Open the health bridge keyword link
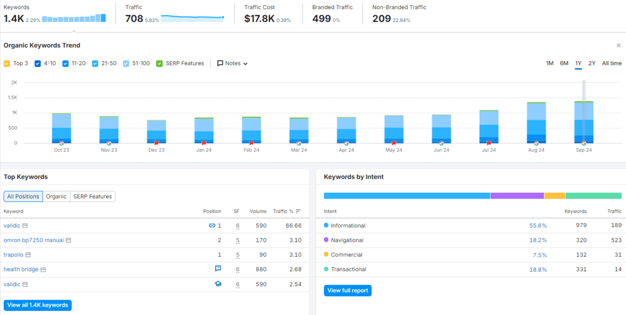This screenshot has height=315, width=626. point(21,270)
